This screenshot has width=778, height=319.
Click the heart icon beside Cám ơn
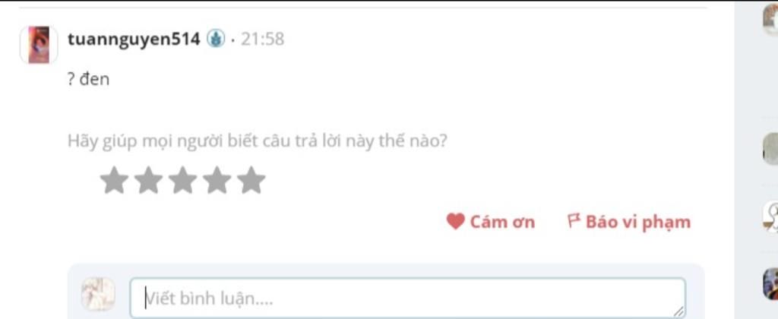point(455,221)
